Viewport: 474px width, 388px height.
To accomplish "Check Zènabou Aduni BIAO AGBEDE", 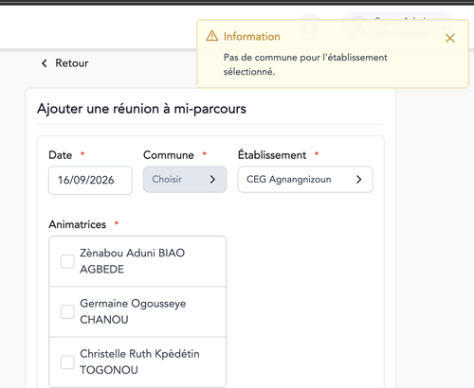I will click(x=67, y=261).
